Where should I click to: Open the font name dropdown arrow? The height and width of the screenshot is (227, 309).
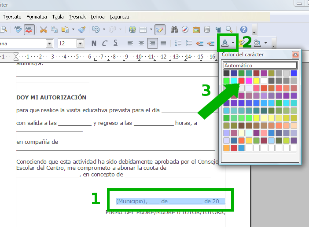tap(49, 43)
